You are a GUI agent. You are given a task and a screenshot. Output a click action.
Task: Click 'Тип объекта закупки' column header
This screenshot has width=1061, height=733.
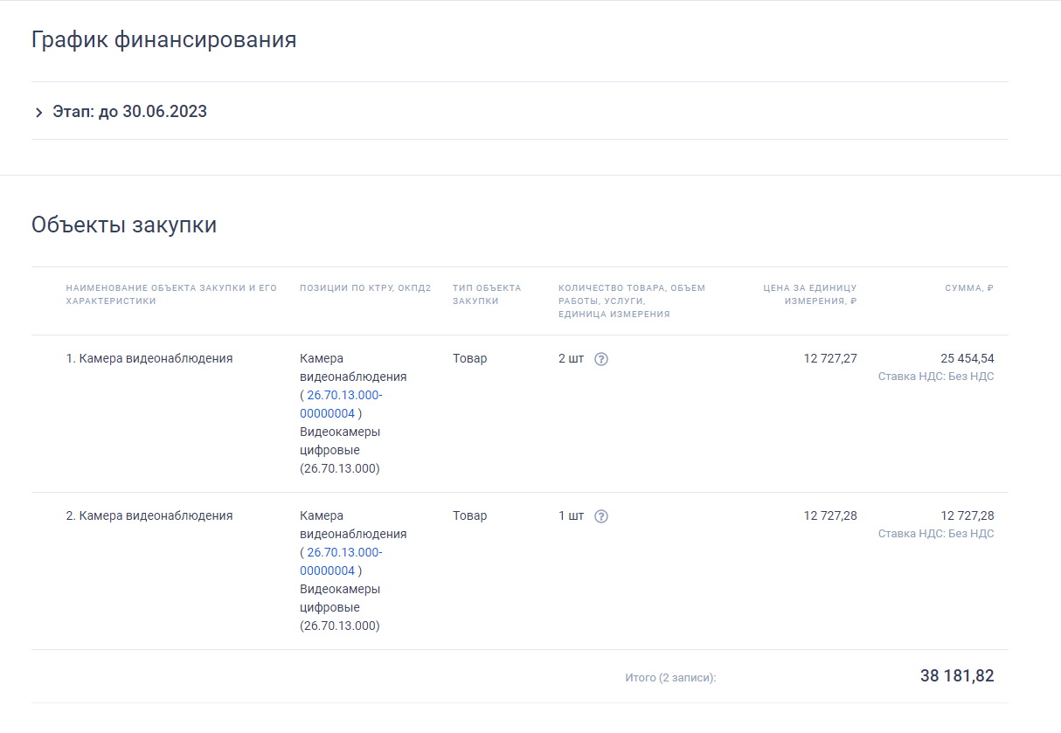(487, 294)
